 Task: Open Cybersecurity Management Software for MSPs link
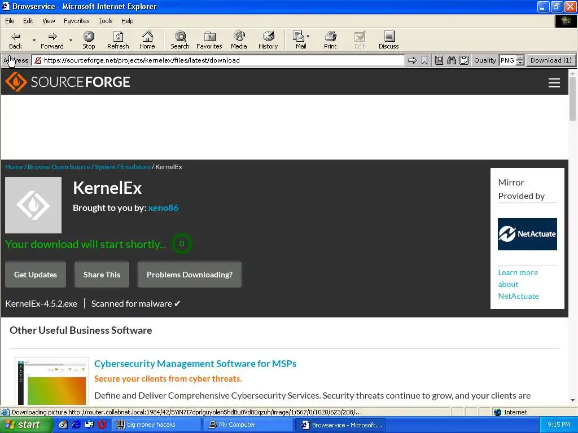click(195, 364)
